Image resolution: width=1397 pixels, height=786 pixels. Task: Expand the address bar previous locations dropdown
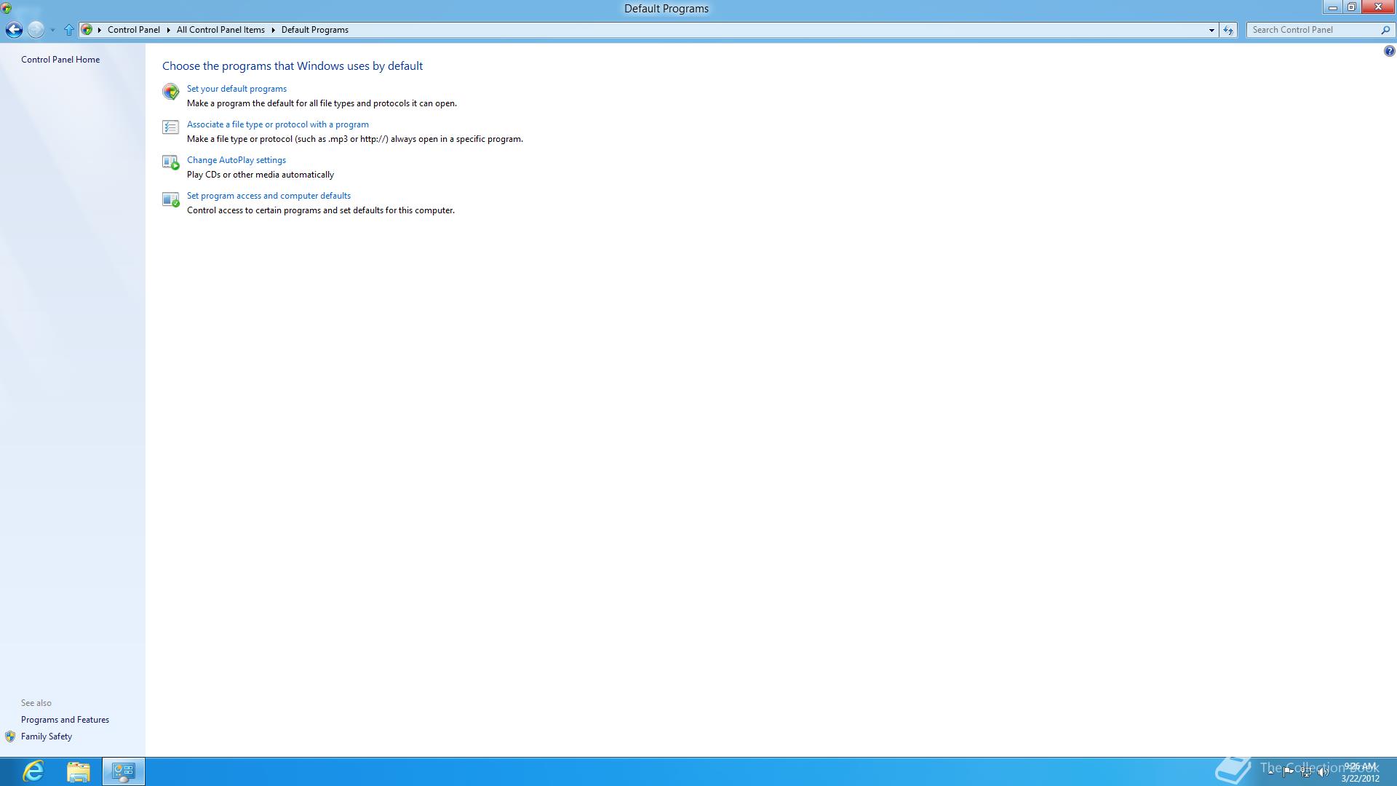click(x=1211, y=30)
